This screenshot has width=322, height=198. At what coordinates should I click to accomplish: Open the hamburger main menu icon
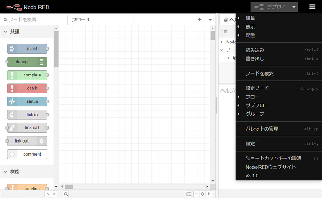pyautogui.click(x=312, y=7)
